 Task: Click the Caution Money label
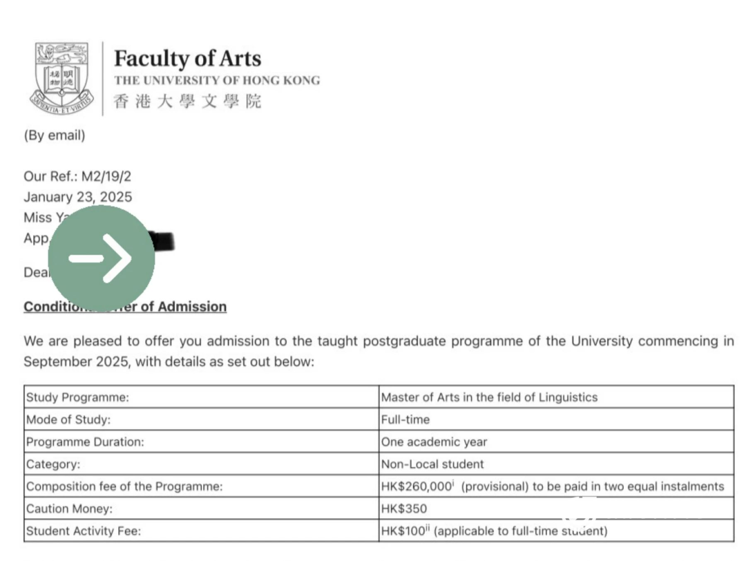(x=67, y=508)
